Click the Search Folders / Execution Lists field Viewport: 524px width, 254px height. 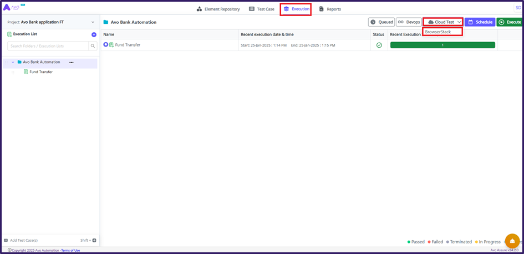tap(49, 46)
